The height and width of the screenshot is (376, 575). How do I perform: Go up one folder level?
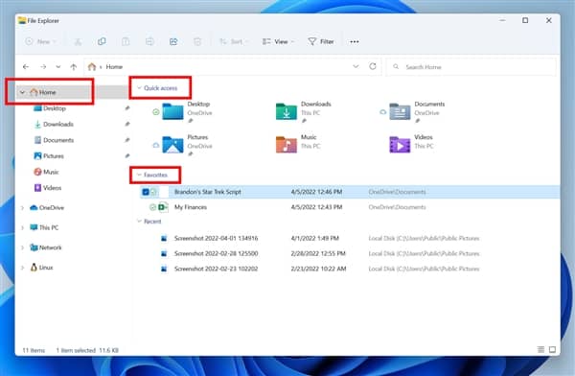[x=74, y=66]
